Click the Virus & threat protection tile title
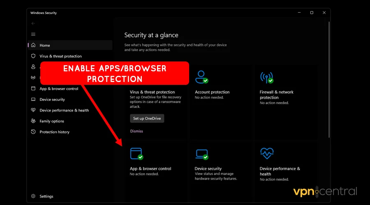The width and height of the screenshot is (370, 205). 153,92
